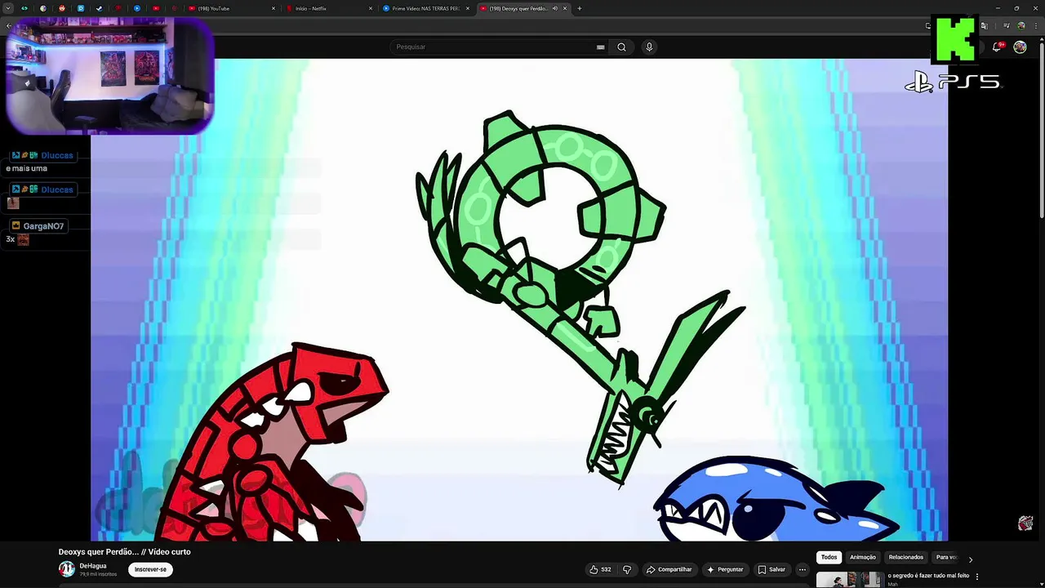Open the Reddit pinned tab
Image resolution: width=1045 pixels, height=588 pixels.
(x=62, y=8)
